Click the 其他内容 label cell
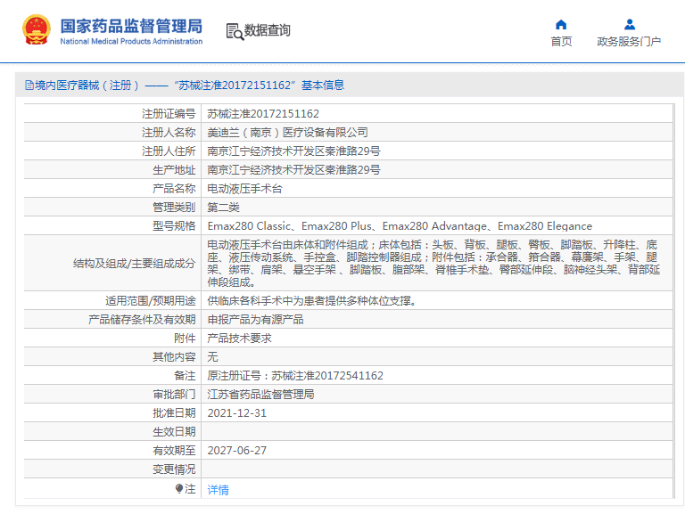Image resolution: width=685 pixels, height=514 pixels. [112, 357]
